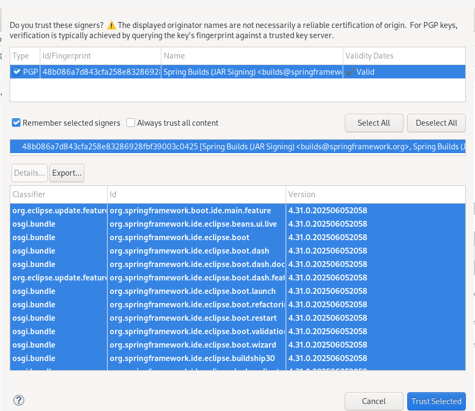Click the Valid status cell
The height and width of the screenshot is (411, 475).
tap(404, 72)
